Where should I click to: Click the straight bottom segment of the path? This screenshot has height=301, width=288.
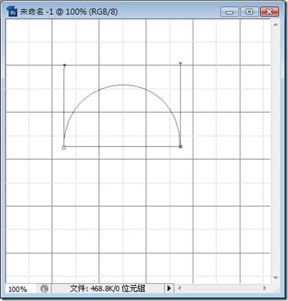pos(122,146)
